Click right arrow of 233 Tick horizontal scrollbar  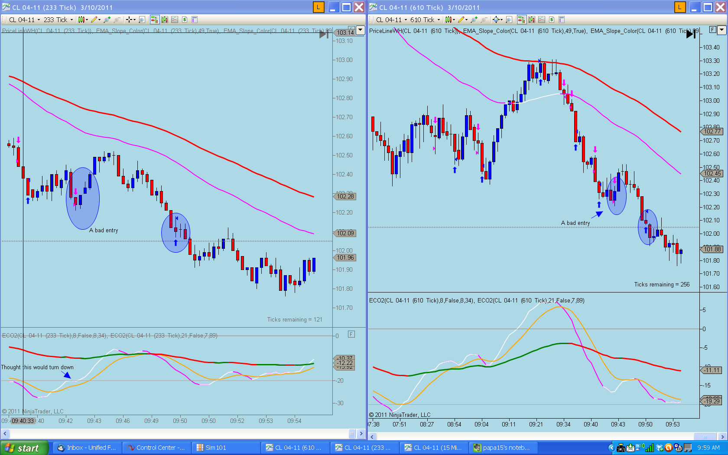(361, 433)
